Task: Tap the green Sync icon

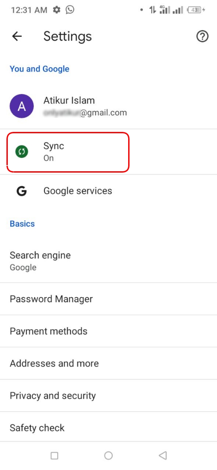Action: (x=21, y=151)
